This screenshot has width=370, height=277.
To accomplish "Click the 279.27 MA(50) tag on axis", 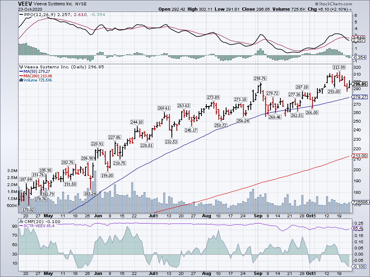I will (x=360, y=97).
